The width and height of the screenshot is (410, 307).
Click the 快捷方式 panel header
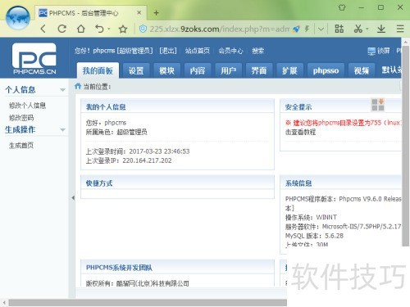tap(177, 183)
